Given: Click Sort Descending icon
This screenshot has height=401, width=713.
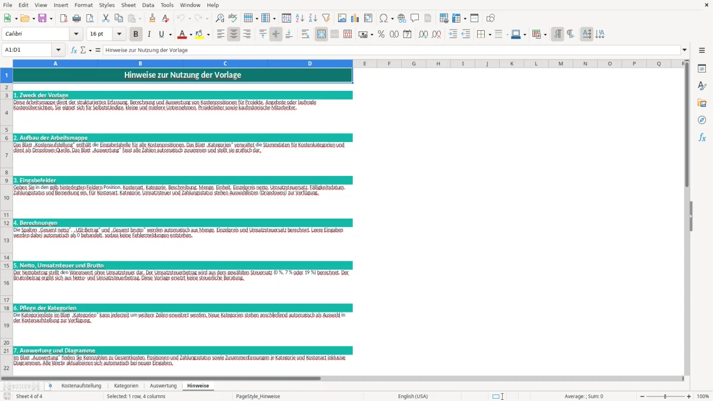Looking at the screenshot, I should (313, 18).
